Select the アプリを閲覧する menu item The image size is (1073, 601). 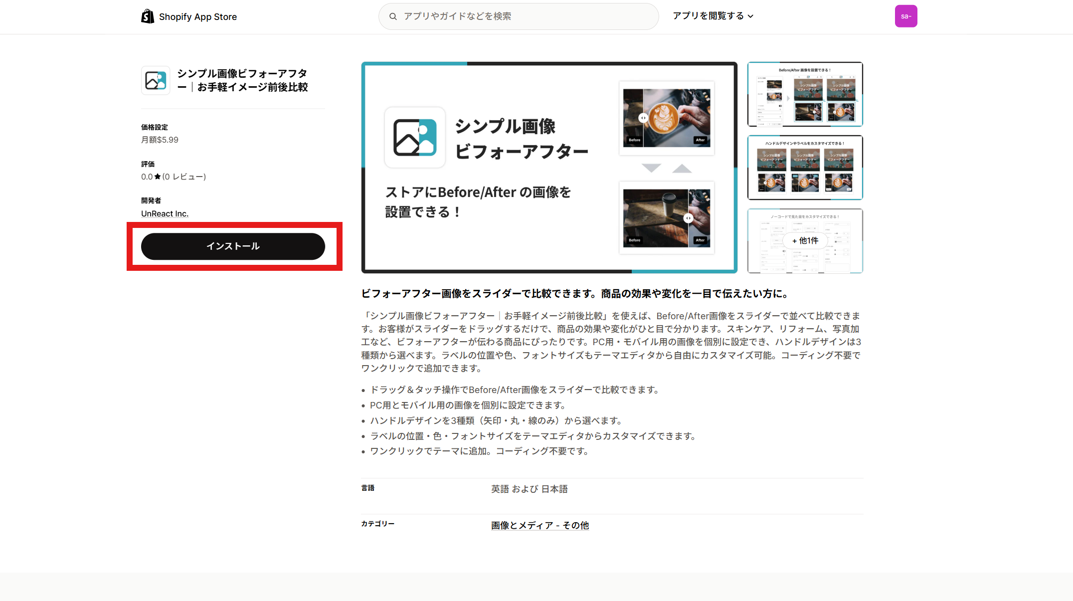click(708, 15)
